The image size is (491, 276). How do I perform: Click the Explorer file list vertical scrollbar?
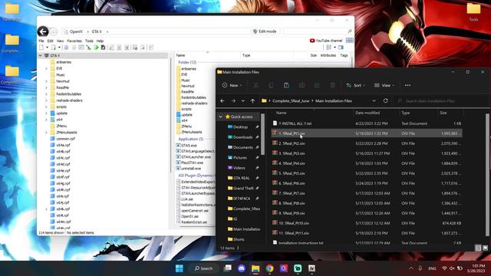click(487, 176)
